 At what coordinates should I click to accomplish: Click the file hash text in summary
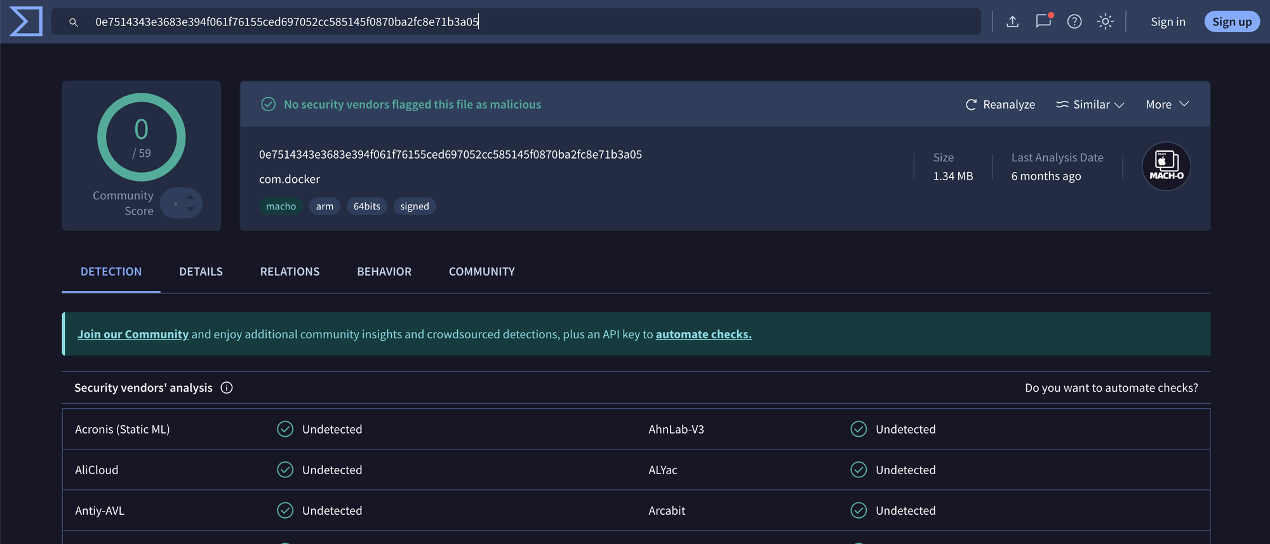pyautogui.click(x=450, y=154)
